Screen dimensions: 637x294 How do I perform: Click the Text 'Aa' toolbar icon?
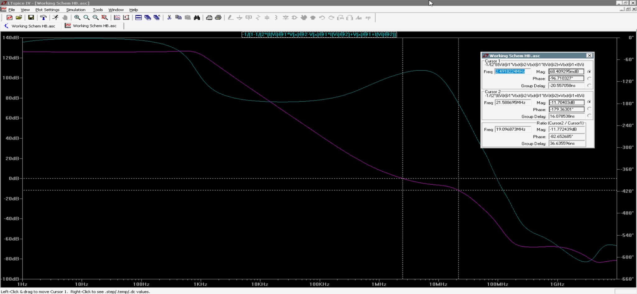pyautogui.click(x=359, y=18)
